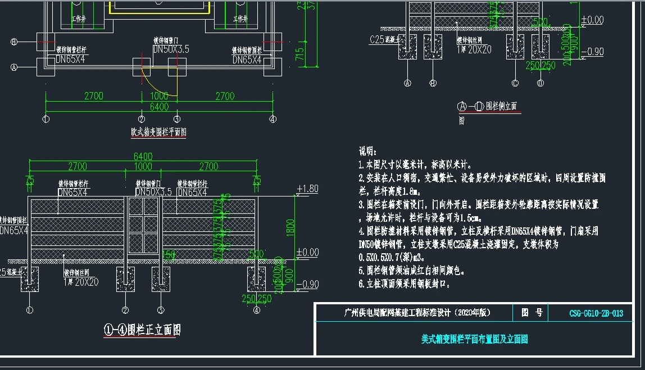Select the 715 vertical dimension text

click(x=299, y=54)
